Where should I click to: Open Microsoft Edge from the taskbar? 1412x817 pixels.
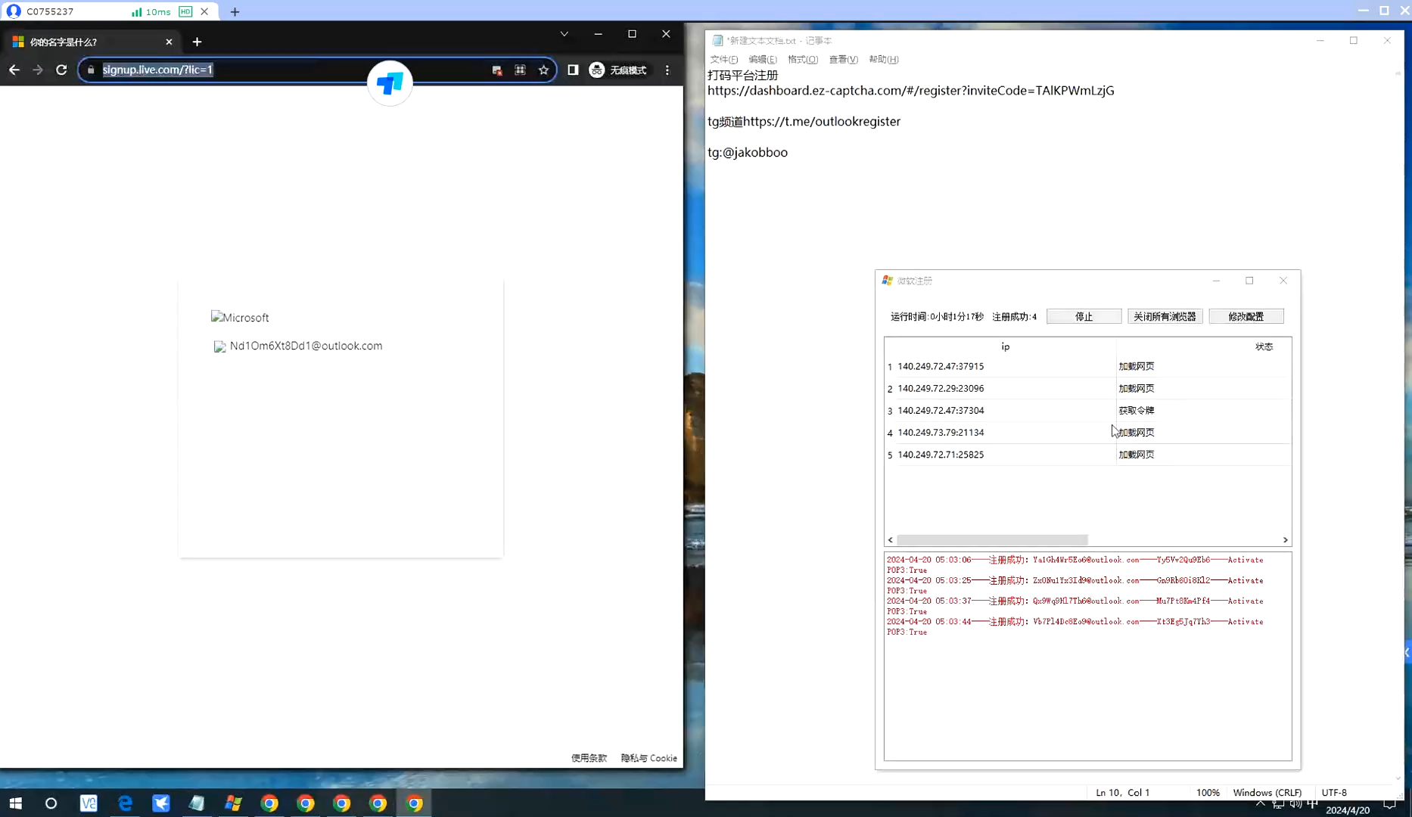tap(125, 803)
